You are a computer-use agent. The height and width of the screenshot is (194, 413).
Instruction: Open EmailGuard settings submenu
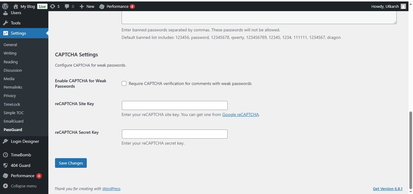[14, 121]
